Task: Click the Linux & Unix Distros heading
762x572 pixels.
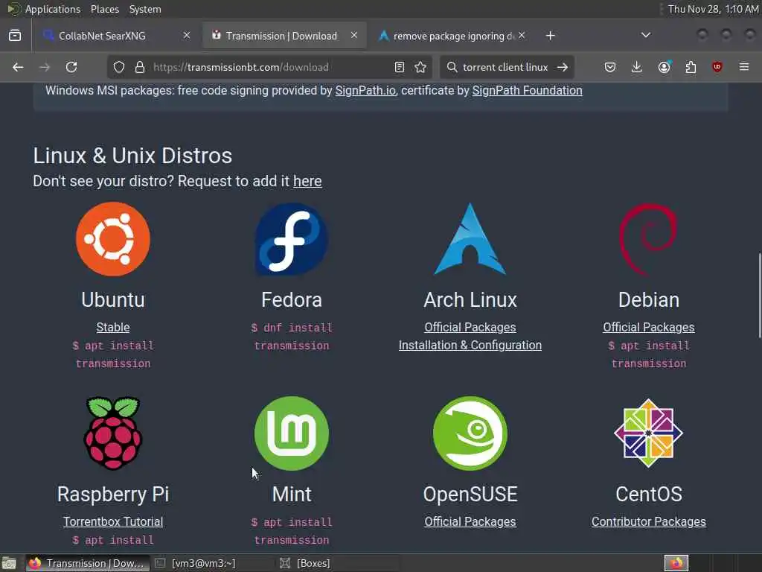Action: 132,156
